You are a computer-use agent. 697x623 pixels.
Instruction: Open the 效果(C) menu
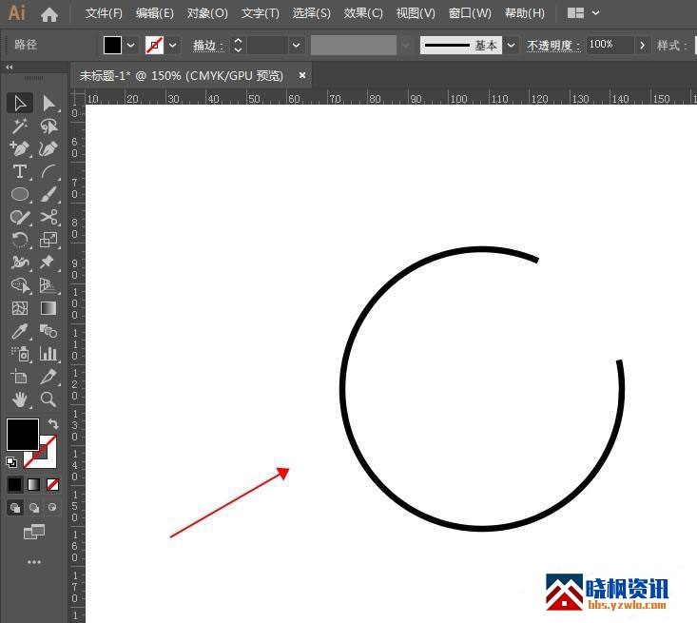pos(362,13)
